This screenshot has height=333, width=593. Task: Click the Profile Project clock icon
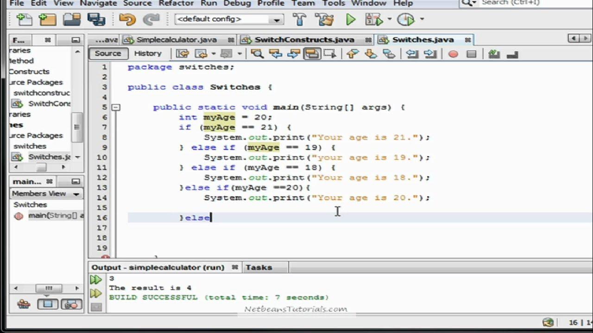(406, 19)
